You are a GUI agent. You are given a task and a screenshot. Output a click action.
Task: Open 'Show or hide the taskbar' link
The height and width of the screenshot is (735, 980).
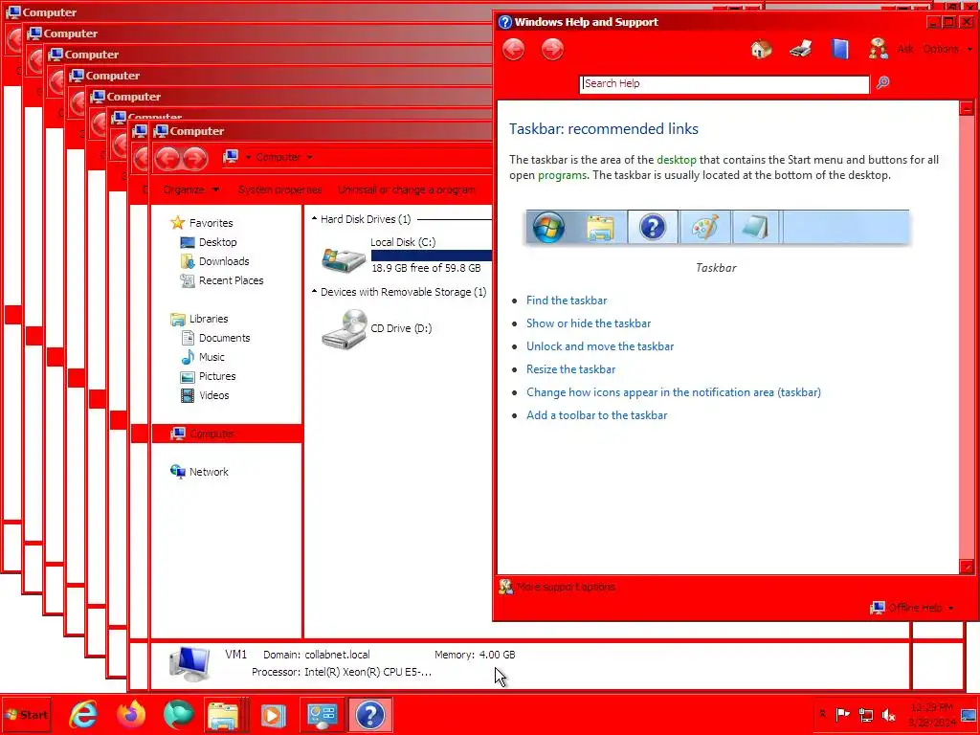589,323
